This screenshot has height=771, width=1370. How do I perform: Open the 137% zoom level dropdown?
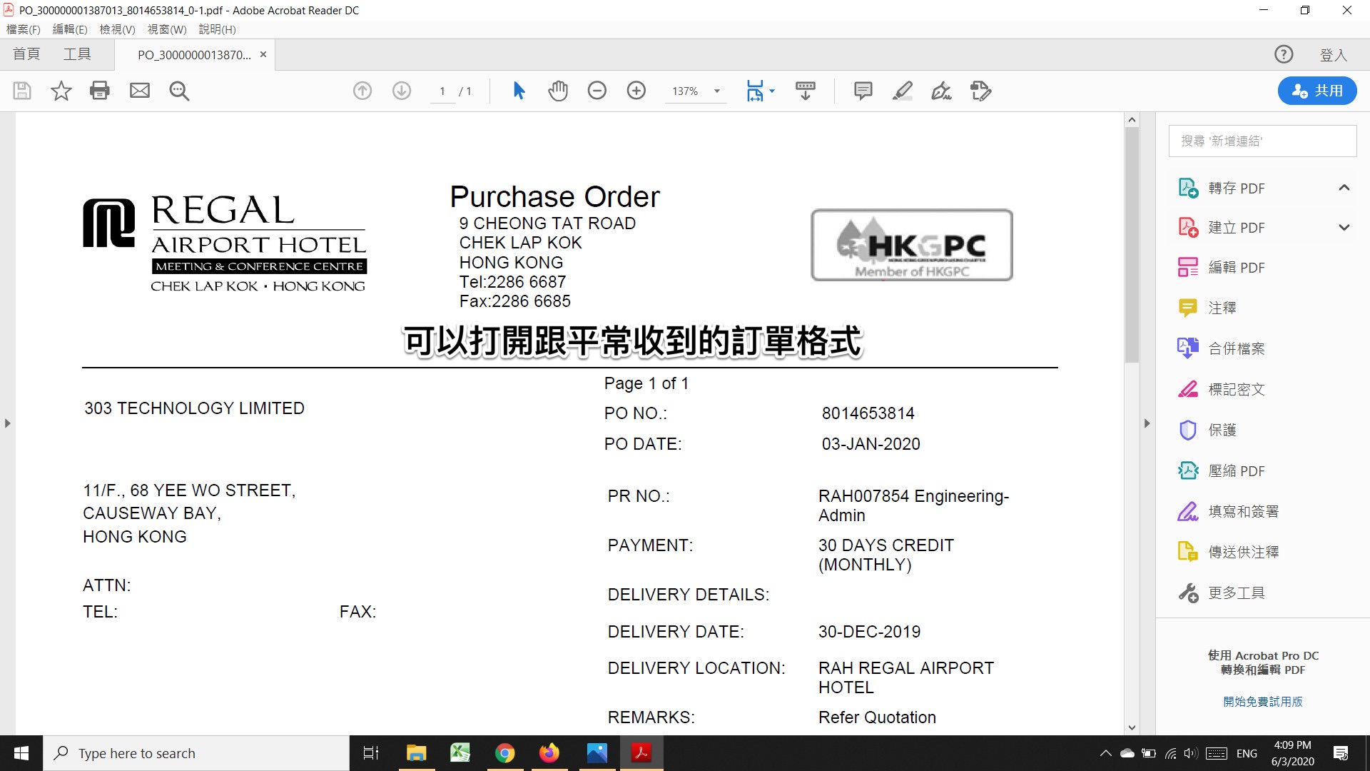point(717,91)
